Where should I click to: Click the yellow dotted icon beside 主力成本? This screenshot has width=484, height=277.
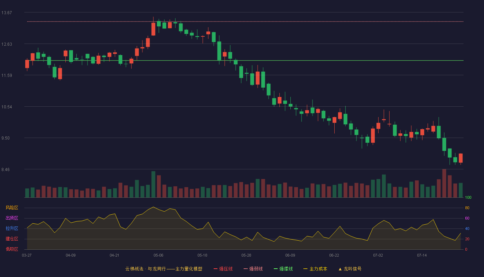(x=306, y=269)
